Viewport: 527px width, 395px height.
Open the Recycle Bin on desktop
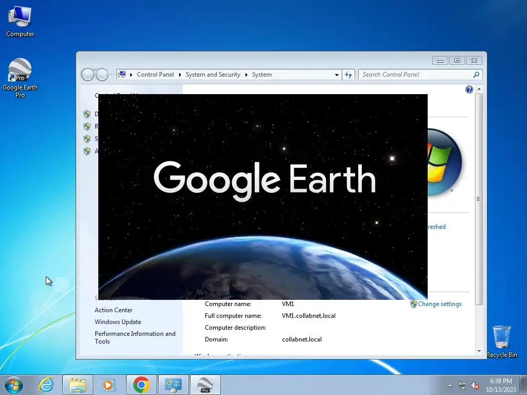[x=501, y=342]
